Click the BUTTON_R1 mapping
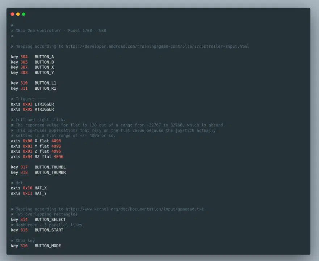Screen dimensions: 319x261 click(45, 88)
